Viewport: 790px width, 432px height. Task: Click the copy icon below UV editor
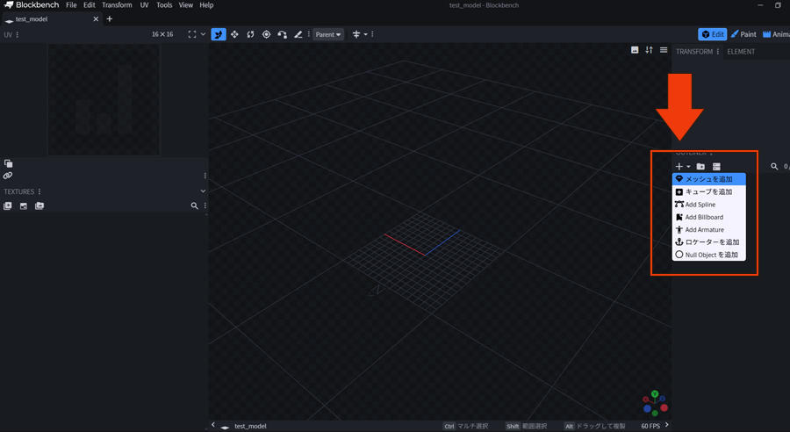[x=8, y=163]
